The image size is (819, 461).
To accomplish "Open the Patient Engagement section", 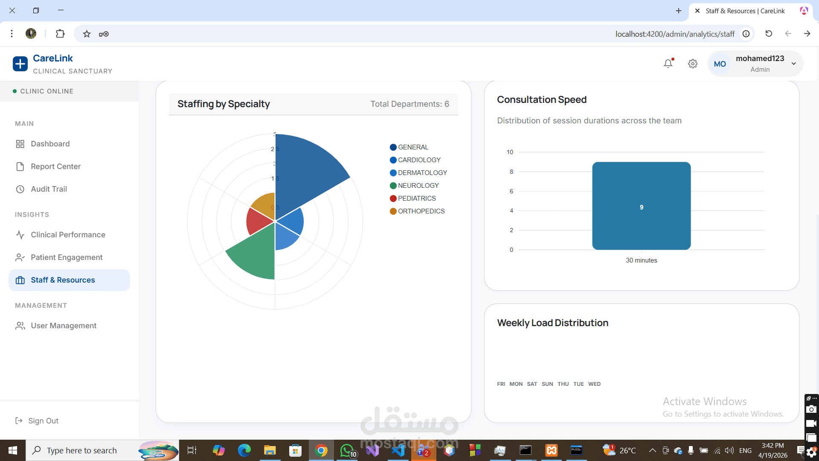I will (x=67, y=257).
